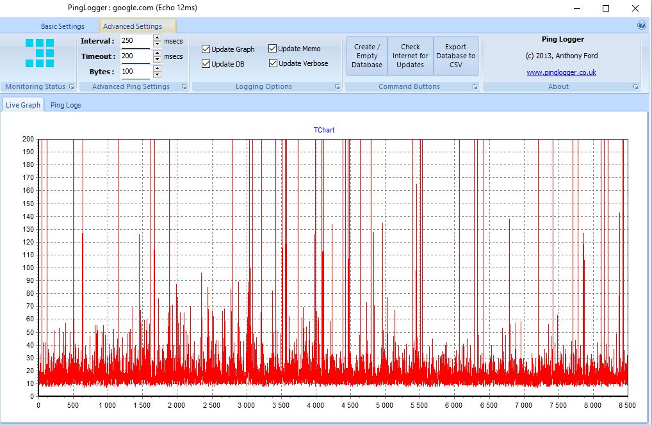Open Logging Options group dialog launcher

click(337, 87)
